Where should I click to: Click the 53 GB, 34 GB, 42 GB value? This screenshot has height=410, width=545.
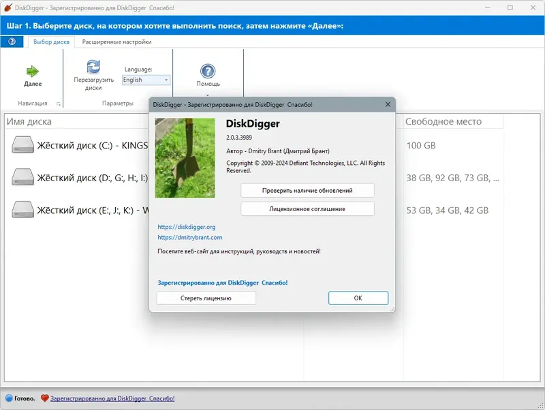(x=448, y=210)
